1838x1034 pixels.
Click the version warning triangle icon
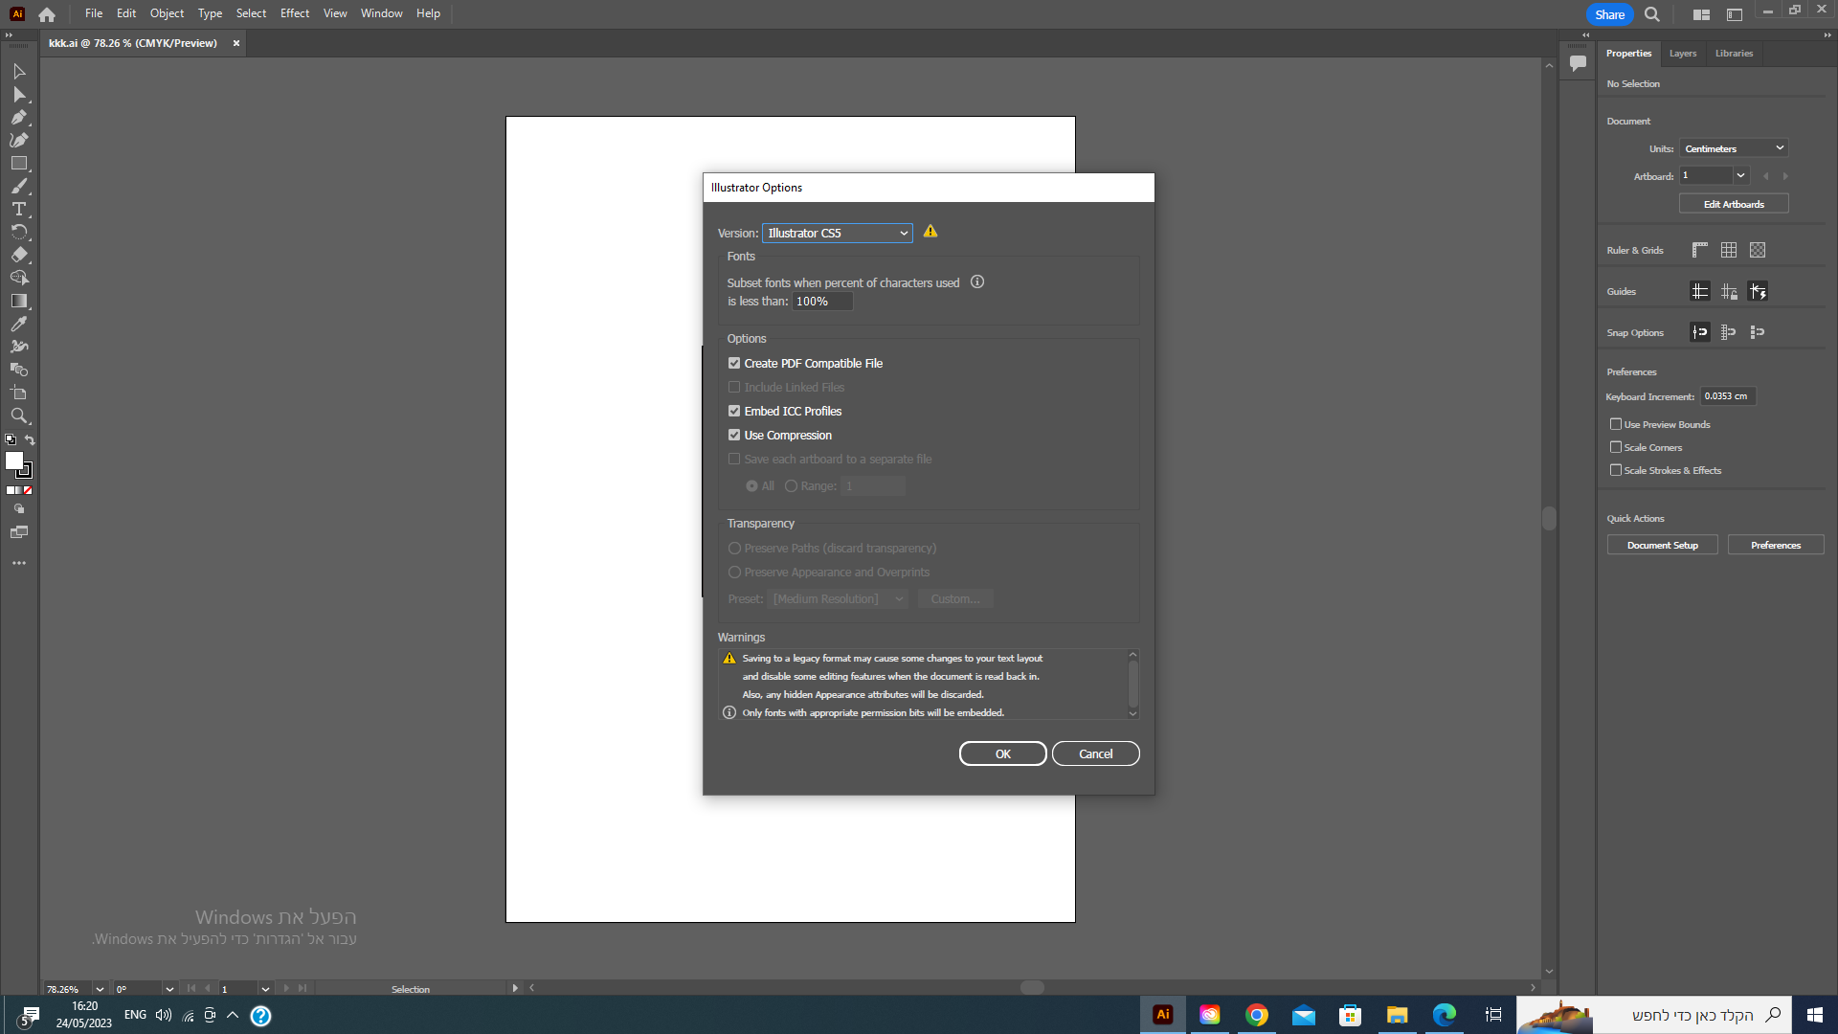930,232
